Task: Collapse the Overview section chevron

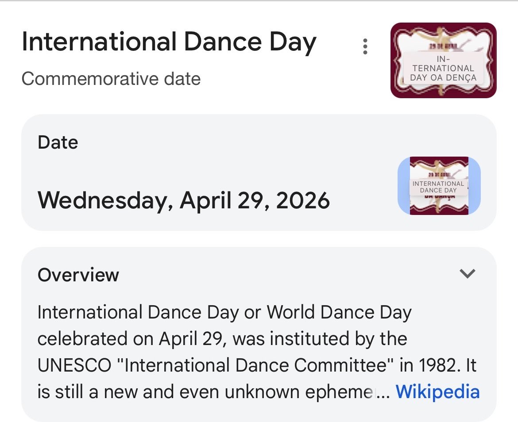Action: click(468, 273)
